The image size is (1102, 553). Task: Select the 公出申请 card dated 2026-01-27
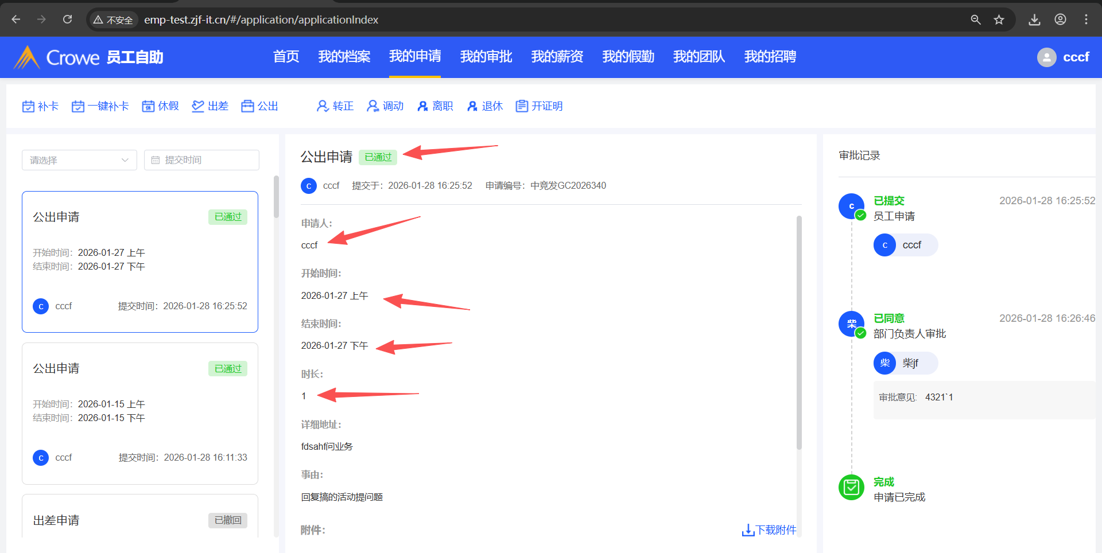140,262
